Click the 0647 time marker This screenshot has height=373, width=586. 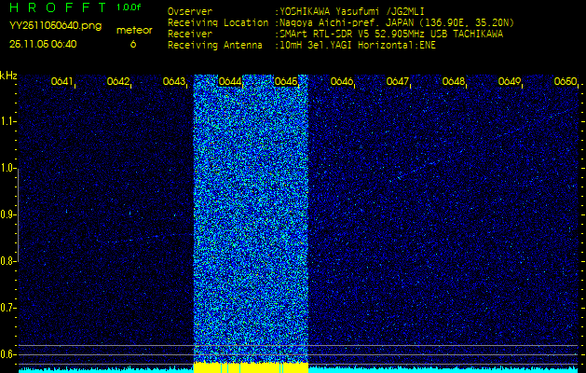click(398, 81)
